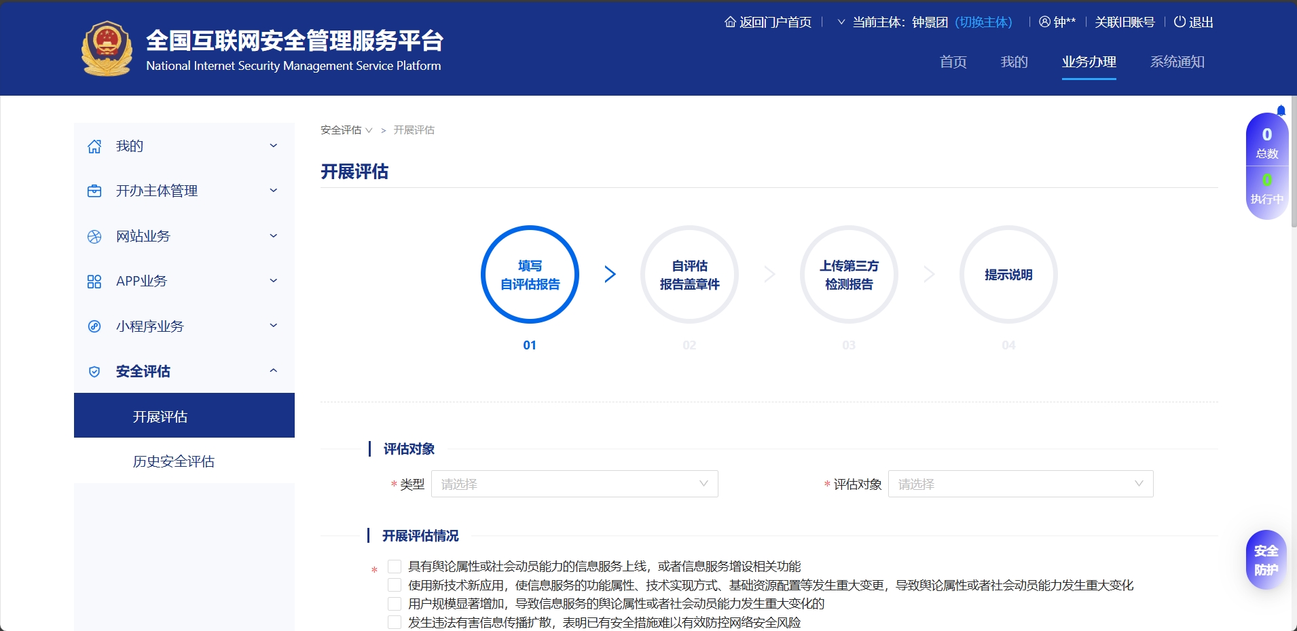The width and height of the screenshot is (1297, 631).
Task: Click the 切换主体 link
Action: [x=983, y=22]
